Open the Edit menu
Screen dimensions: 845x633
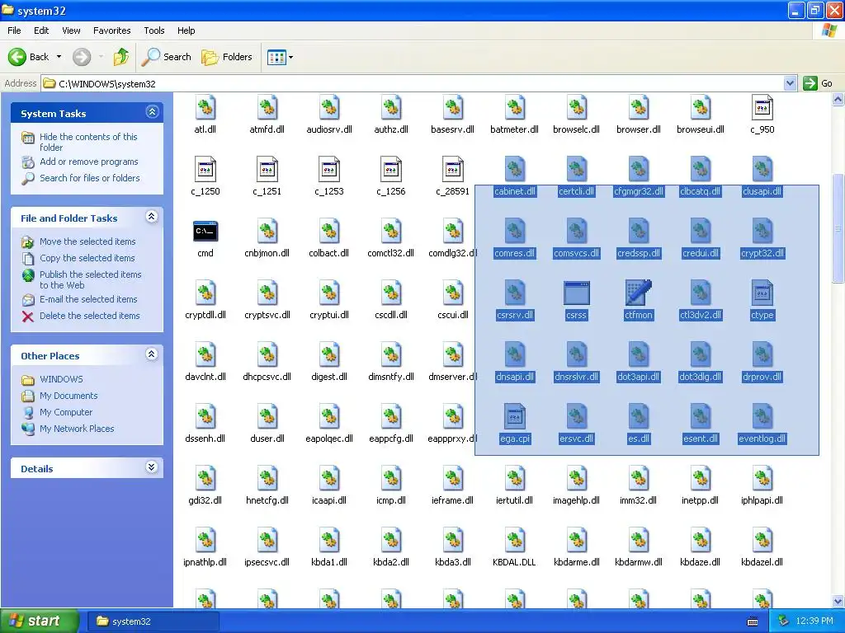[x=41, y=30]
